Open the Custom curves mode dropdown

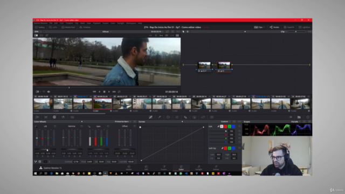225,122
